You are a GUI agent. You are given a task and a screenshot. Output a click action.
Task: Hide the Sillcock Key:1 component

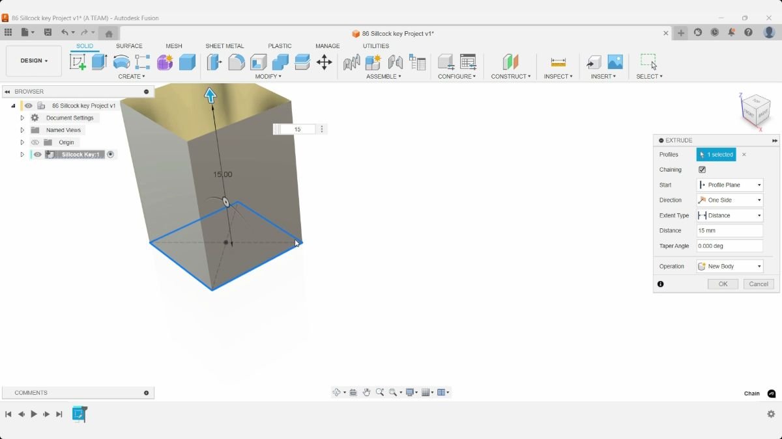38,155
